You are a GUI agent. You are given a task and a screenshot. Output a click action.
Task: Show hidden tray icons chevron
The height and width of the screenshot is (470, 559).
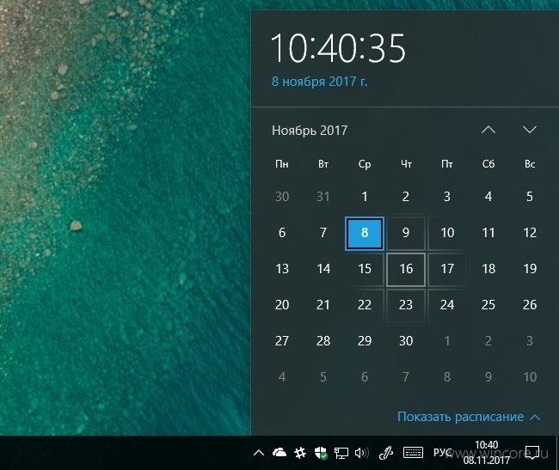(x=259, y=453)
